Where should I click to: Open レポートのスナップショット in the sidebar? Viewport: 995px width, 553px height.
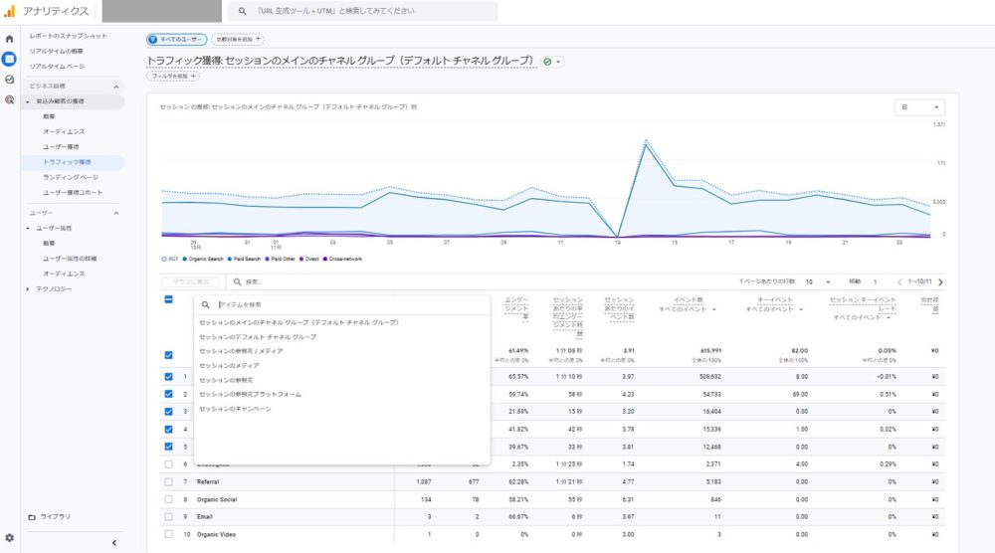(68, 36)
